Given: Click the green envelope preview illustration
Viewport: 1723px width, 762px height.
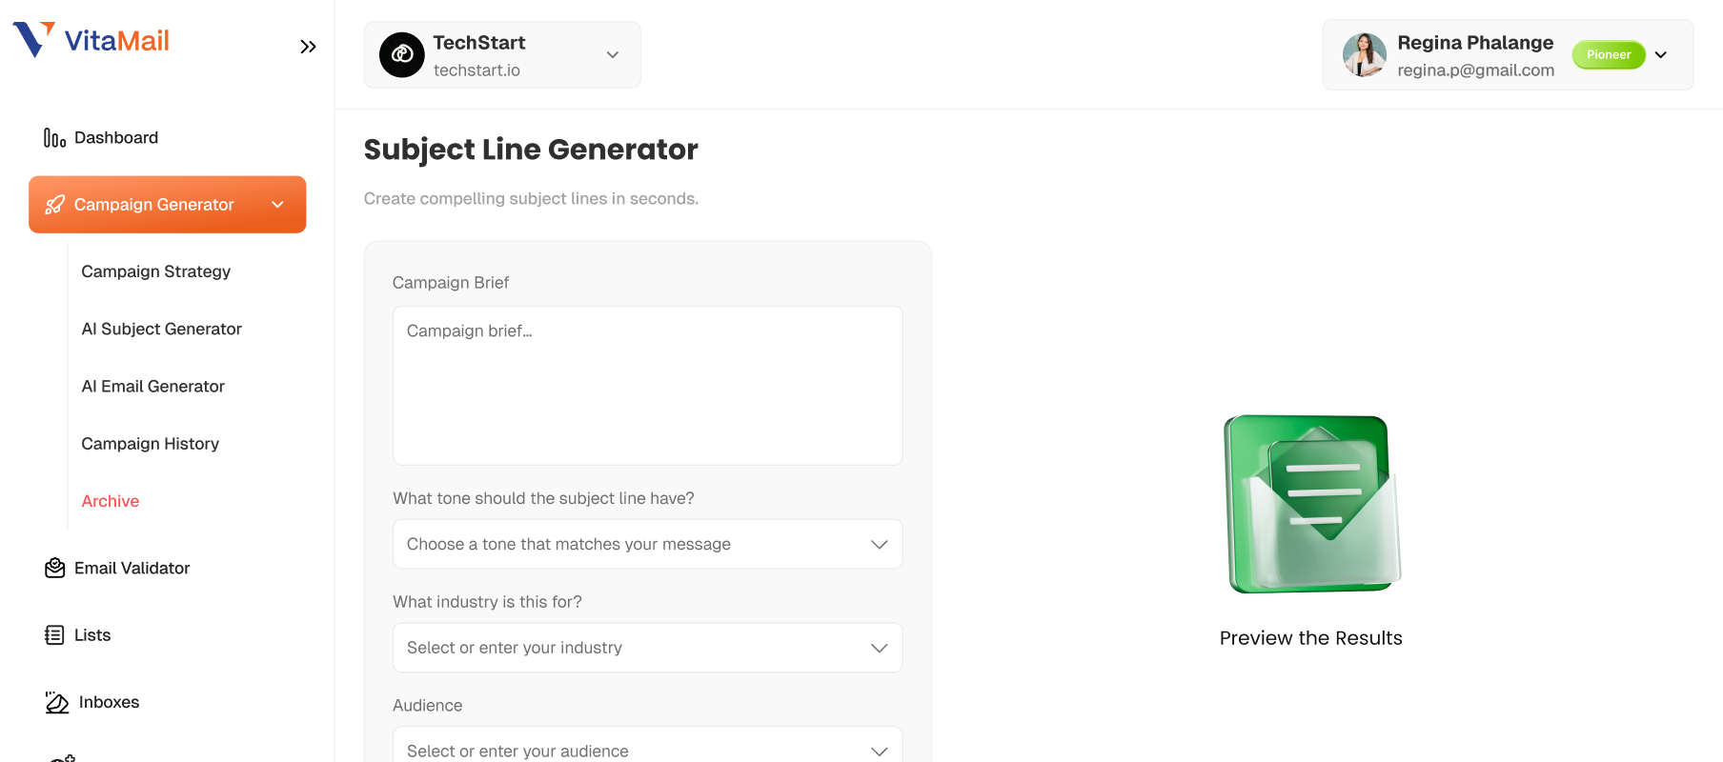Looking at the screenshot, I should point(1311,504).
